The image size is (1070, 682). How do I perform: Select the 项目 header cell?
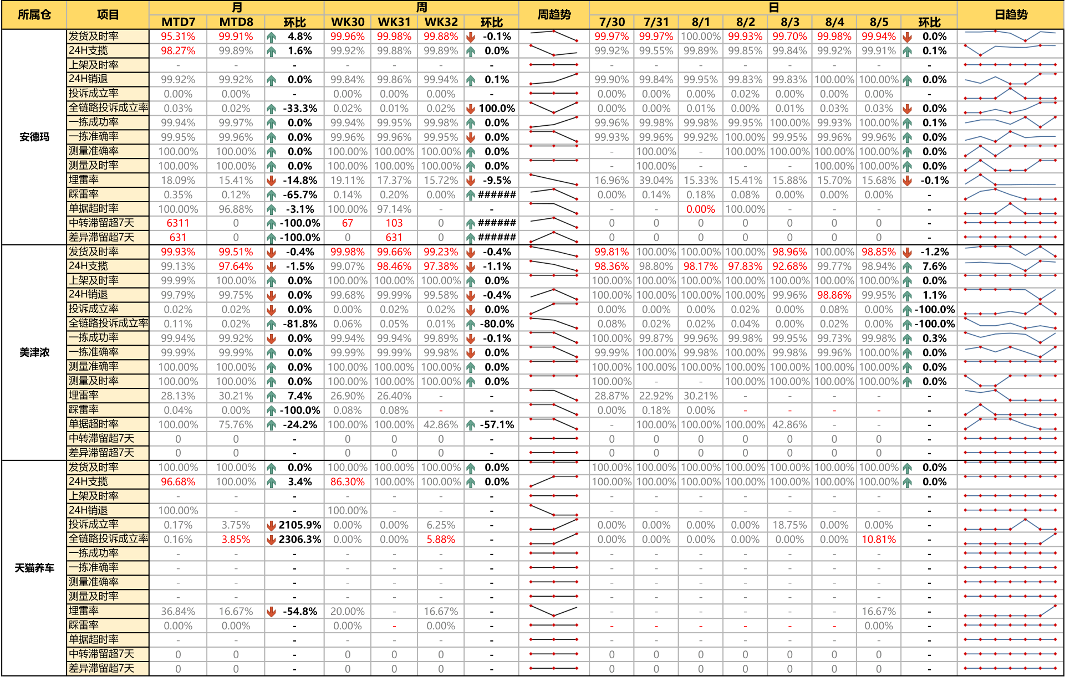(x=108, y=15)
